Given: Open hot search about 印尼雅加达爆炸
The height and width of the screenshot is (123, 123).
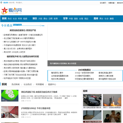Looking at the screenshot, I should pos(84,79).
